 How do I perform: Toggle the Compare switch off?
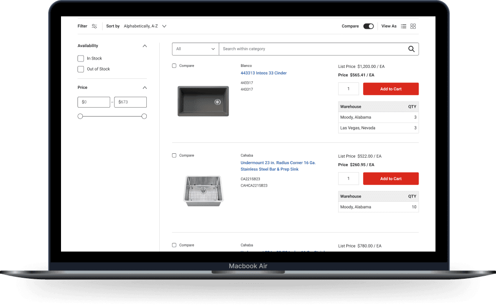pos(368,26)
